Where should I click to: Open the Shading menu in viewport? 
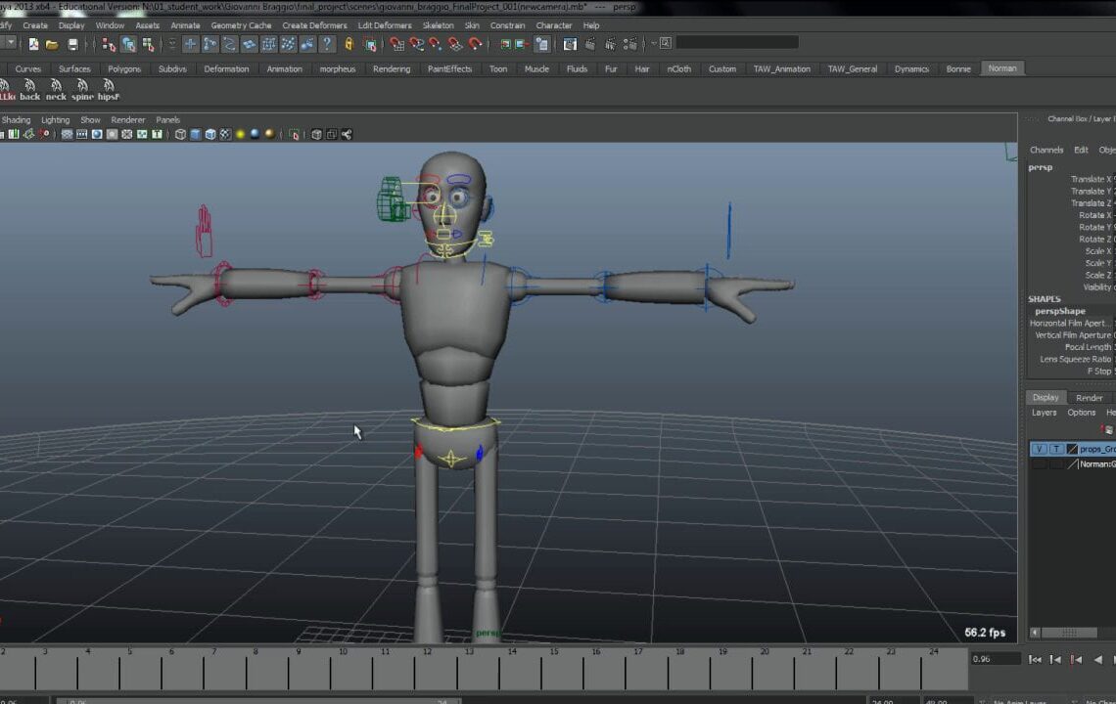[x=16, y=119]
